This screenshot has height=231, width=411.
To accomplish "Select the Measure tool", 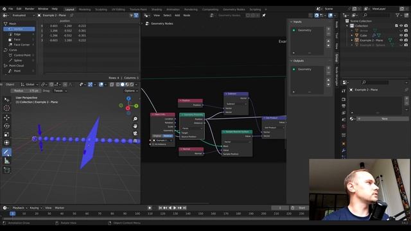I will pyautogui.click(x=7, y=161).
